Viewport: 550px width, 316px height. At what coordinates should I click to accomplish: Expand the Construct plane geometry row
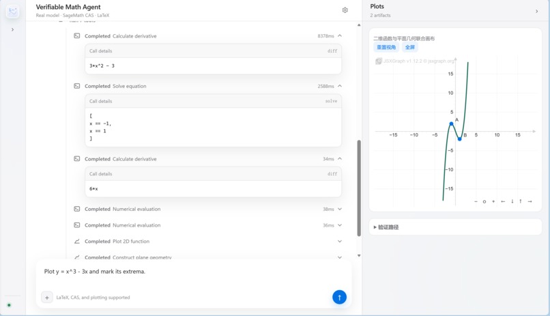[x=340, y=257]
